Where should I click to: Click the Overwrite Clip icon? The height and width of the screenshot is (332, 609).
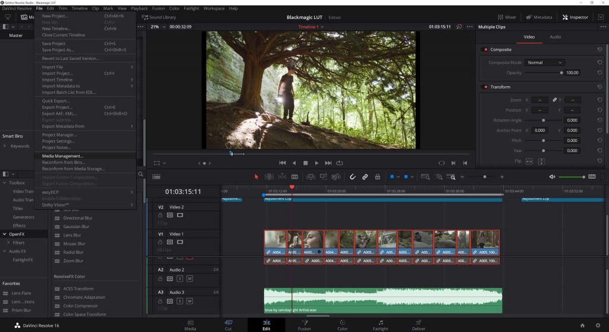pos(323,177)
